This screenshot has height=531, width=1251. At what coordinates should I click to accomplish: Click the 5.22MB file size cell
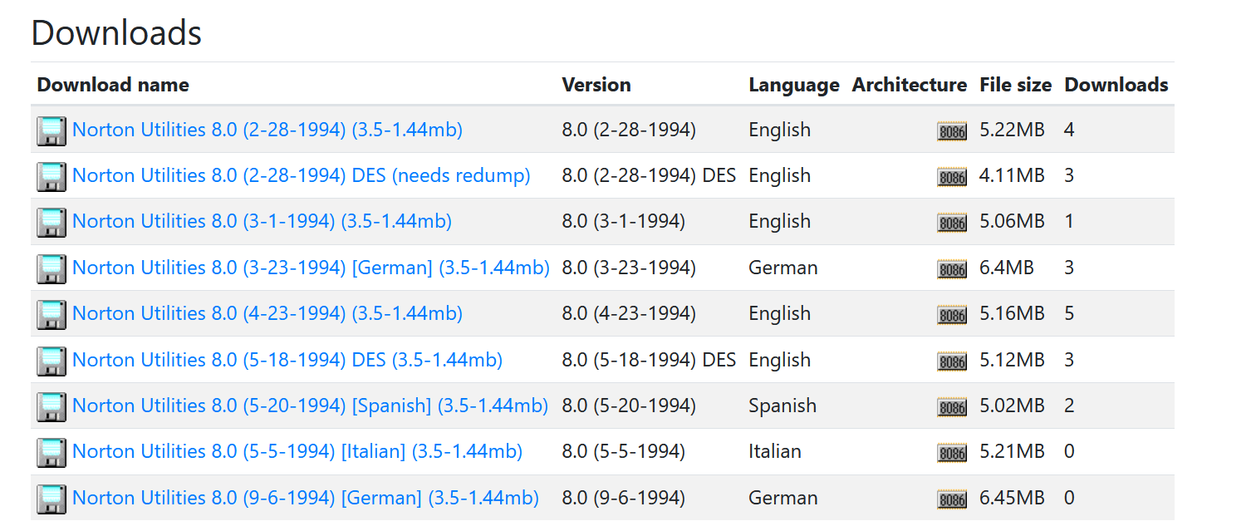point(1012,130)
